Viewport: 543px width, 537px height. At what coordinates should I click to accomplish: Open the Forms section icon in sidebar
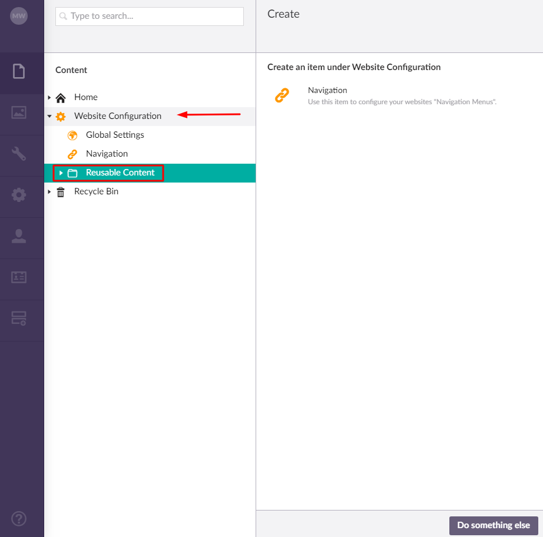[x=19, y=319]
